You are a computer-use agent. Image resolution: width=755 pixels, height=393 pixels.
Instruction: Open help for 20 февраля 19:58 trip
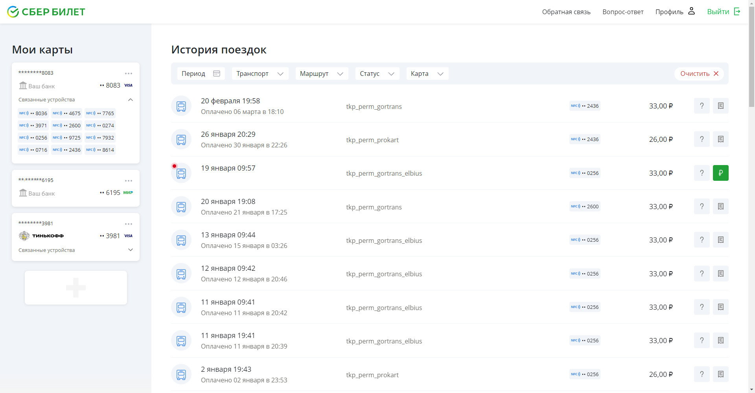coord(702,106)
